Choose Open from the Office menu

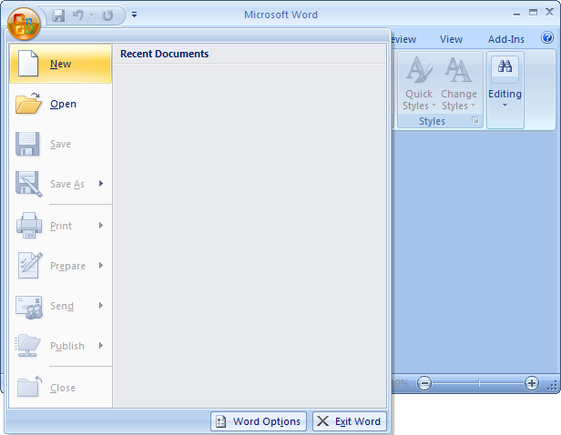point(60,104)
